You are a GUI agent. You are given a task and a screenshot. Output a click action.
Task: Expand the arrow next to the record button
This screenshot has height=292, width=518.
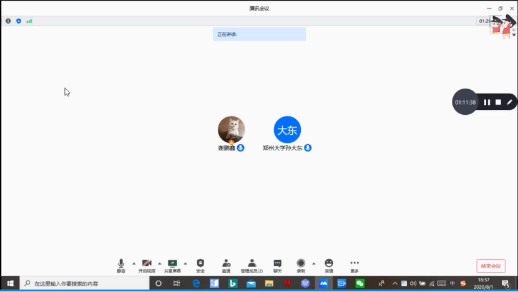click(313, 263)
